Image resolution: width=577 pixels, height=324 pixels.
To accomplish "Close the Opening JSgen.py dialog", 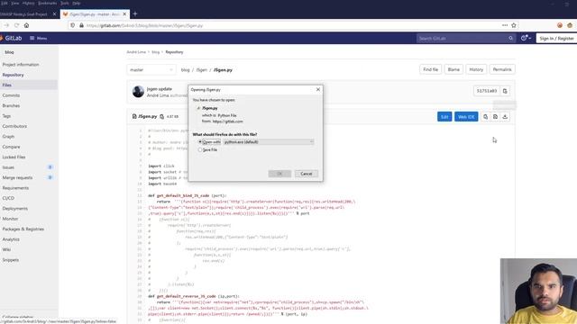I will 318,89.
